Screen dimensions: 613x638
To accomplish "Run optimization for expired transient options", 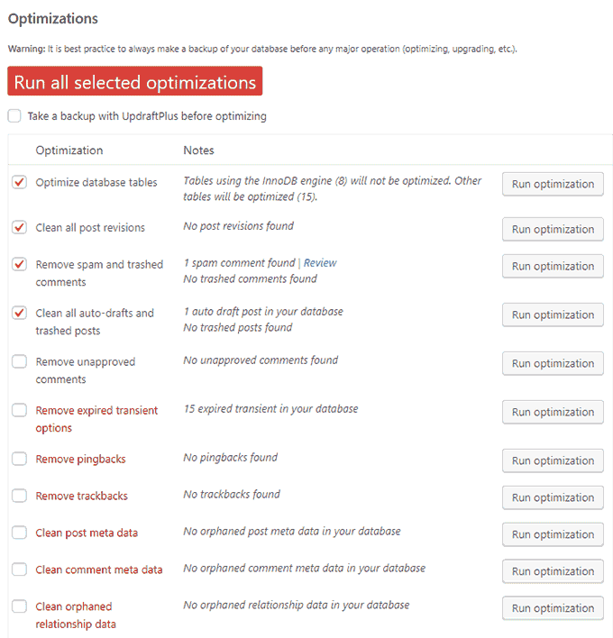I will (x=553, y=412).
